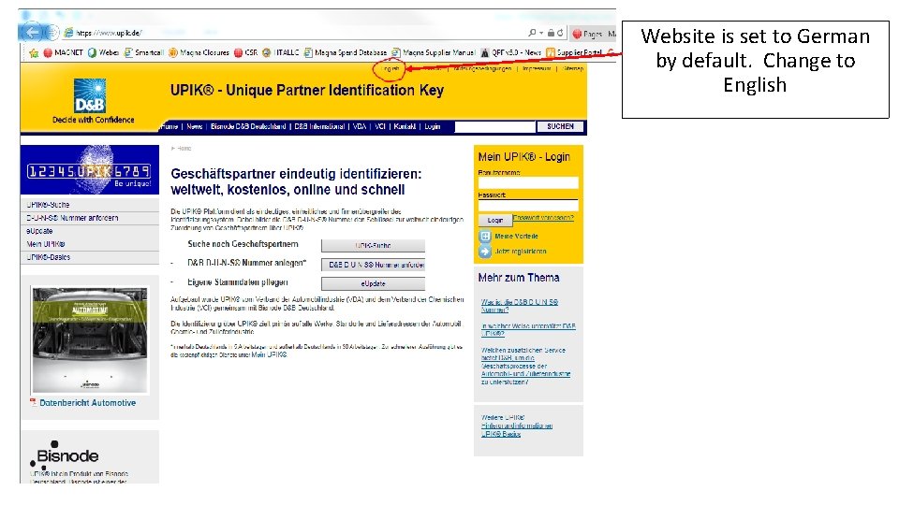The height and width of the screenshot is (505, 899).
Task: Open Bisnode D&B Deutschland navigation item
Action: click(x=248, y=126)
